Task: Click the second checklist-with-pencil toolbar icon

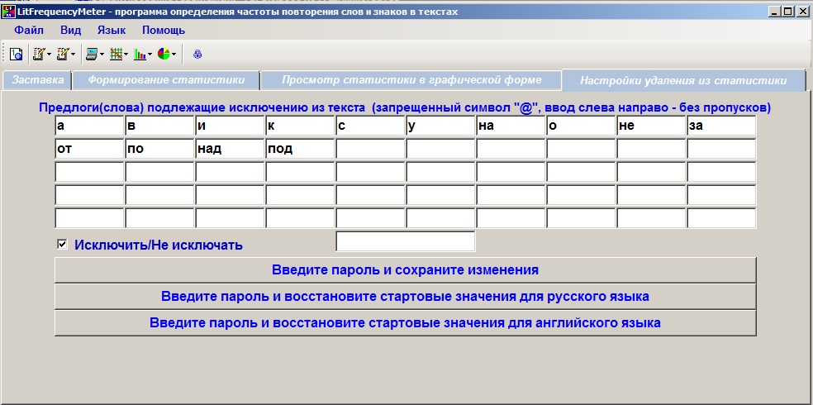Action: [63, 54]
